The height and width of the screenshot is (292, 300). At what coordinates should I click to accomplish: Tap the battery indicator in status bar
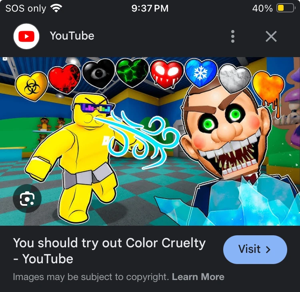pyautogui.click(x=285, y=8)
